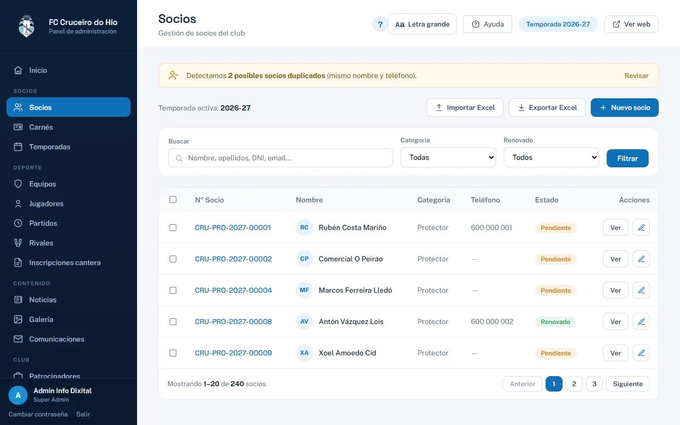Image resolution: width=680 pixels, height=425 pixels.
Task: Open the Categoría dropdown
Action: [x=448, y=157]
